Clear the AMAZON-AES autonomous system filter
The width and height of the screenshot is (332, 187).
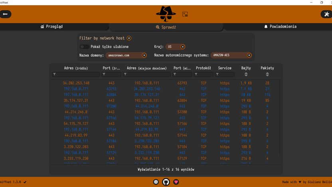coord(249,55)
